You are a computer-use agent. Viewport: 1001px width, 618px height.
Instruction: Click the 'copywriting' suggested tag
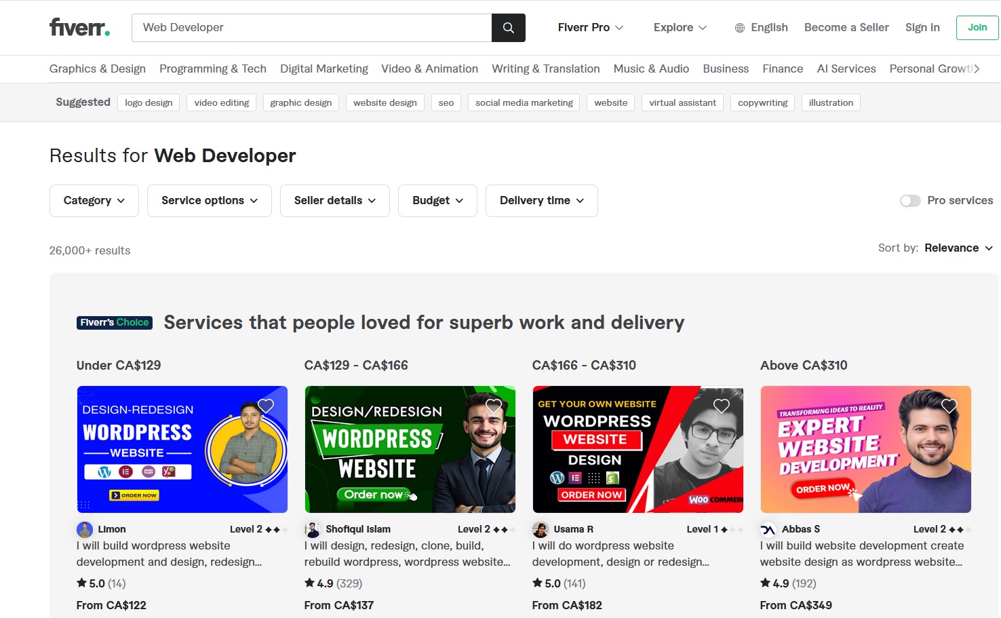pos(762,102)
